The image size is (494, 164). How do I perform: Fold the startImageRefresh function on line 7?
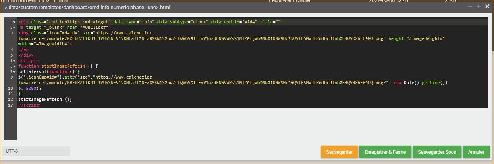[15, 66]
